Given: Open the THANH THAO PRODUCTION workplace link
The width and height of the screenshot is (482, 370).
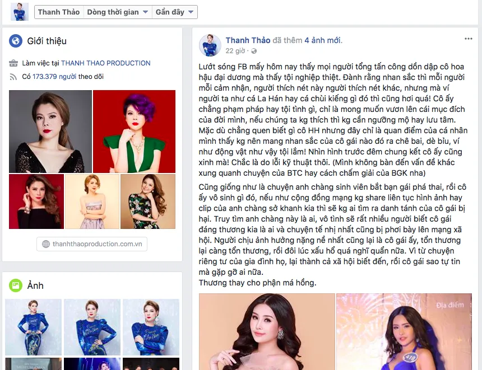Looking at the screenshot, I should pyautogui.click(x=106, y=63).
